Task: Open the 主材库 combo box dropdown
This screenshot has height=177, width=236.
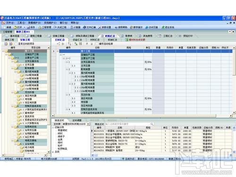Action: coord(88,124)
